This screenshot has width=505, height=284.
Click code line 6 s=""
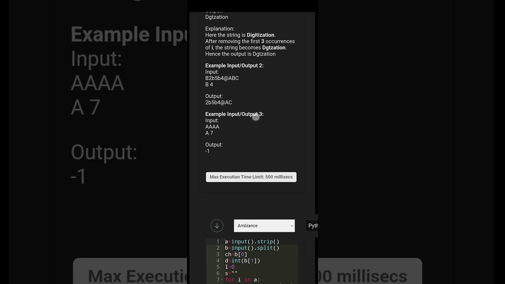[x=231, y=273]
